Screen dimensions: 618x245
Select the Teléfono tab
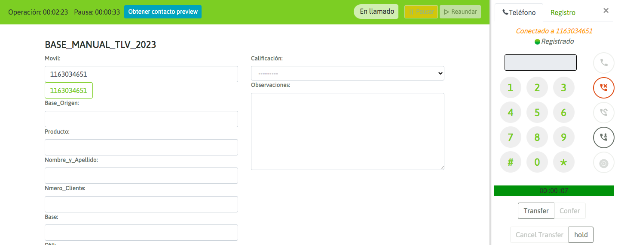pos(519,12)
